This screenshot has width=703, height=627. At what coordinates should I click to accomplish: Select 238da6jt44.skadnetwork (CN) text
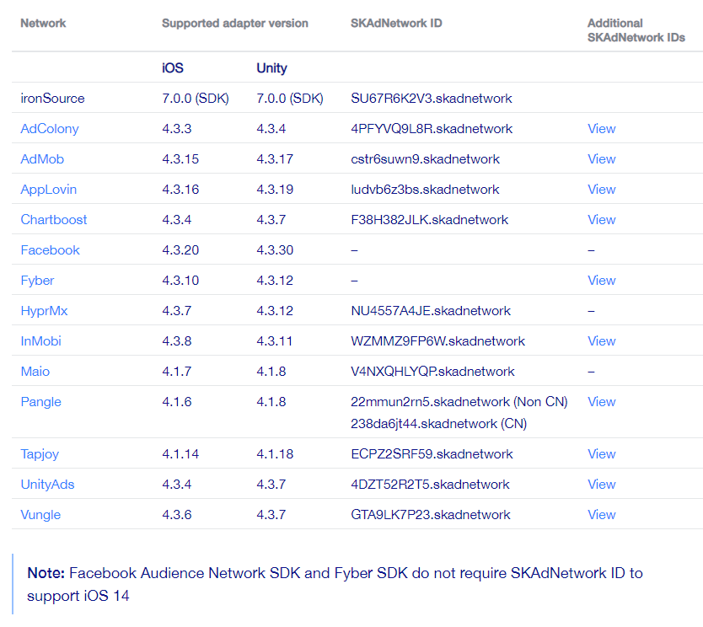coord(438,424)
